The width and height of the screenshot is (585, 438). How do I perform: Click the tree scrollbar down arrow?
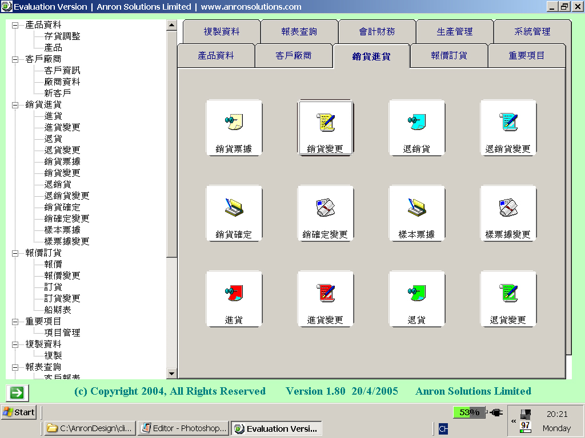(171, 374)
